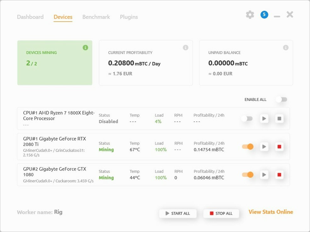The image size is (310, 232).
Task: Disable mining toggle for RTX 2080 Ti
Action: click(x=247, y=146)
